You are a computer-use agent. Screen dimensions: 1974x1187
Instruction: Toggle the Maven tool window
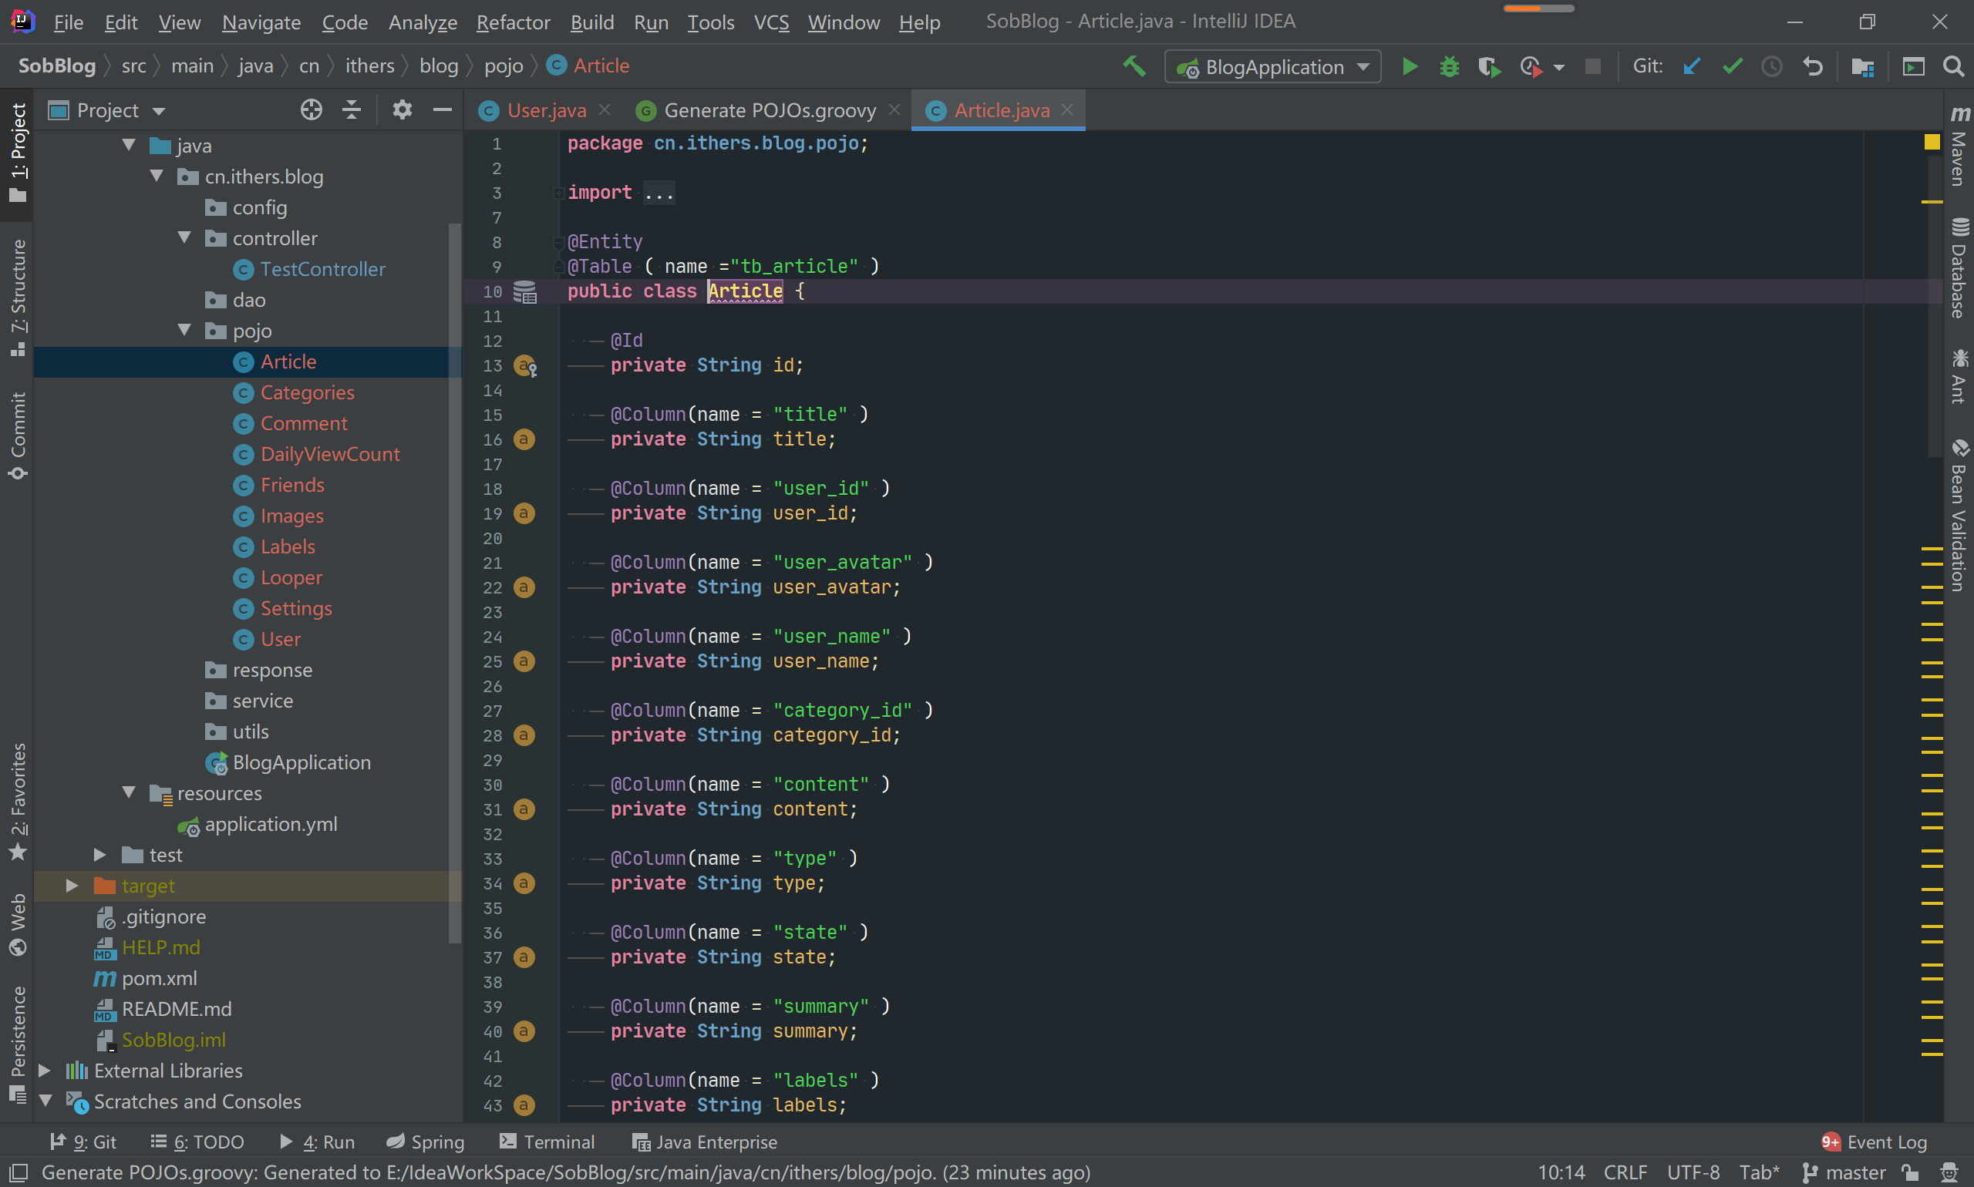point(1959,149)
